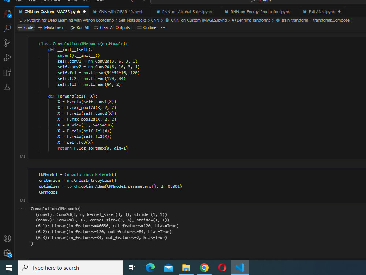
Task: Switch to CNN-on-Custom-IMAGES.ipynb tab
Action: click(x=52, y=12)
